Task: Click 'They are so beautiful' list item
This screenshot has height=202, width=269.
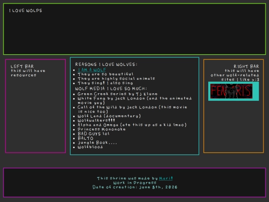Action: coord(106,74)
